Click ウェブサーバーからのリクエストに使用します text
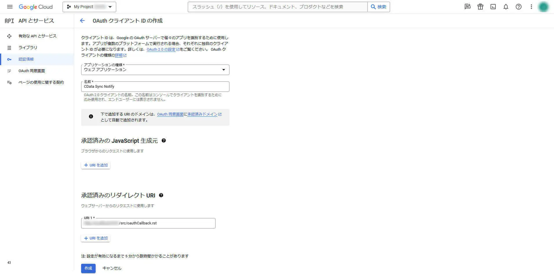 coord(118,206)
